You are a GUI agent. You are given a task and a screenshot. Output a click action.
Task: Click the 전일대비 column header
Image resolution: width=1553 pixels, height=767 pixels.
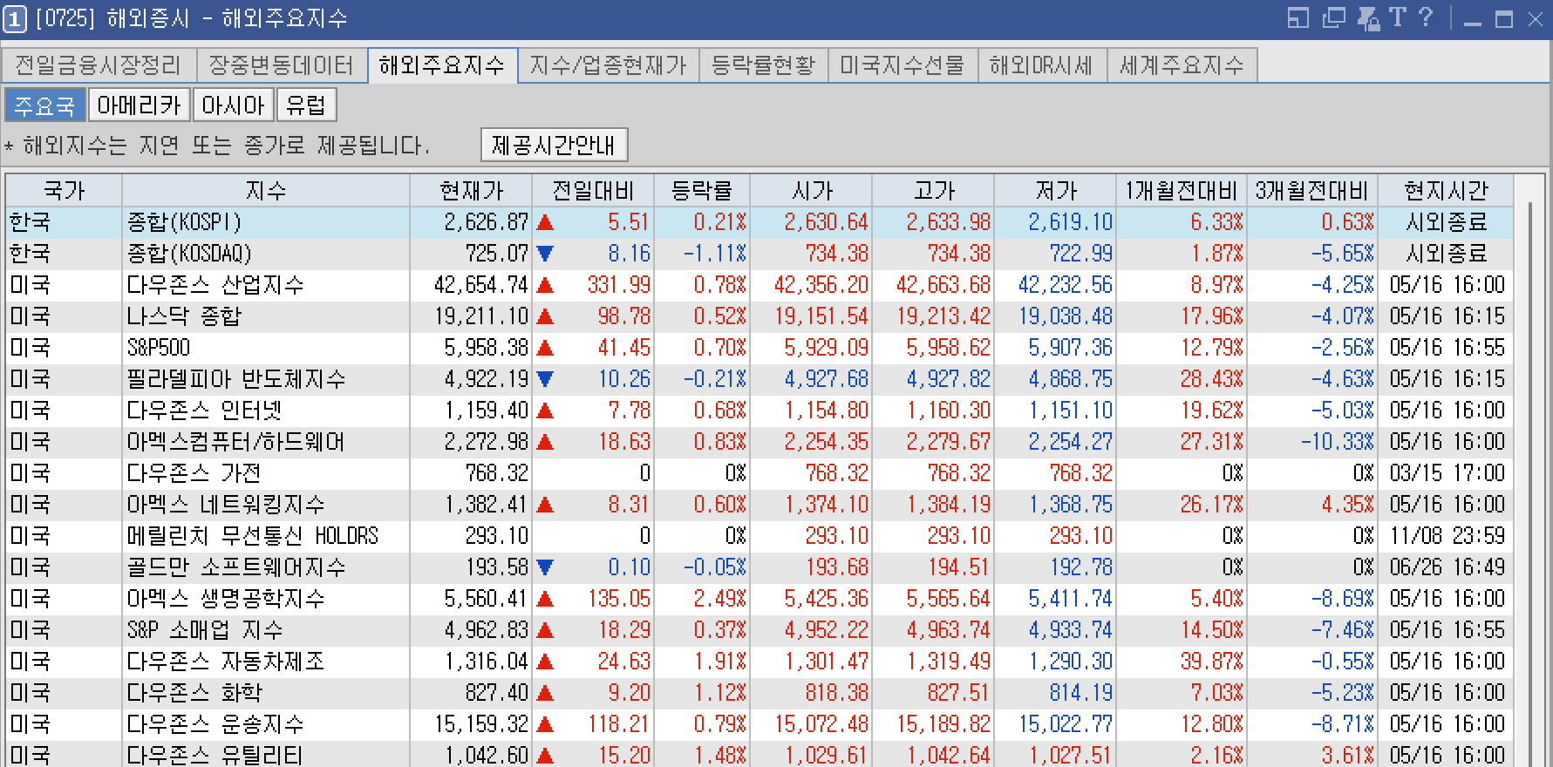(x=593, y=191)
